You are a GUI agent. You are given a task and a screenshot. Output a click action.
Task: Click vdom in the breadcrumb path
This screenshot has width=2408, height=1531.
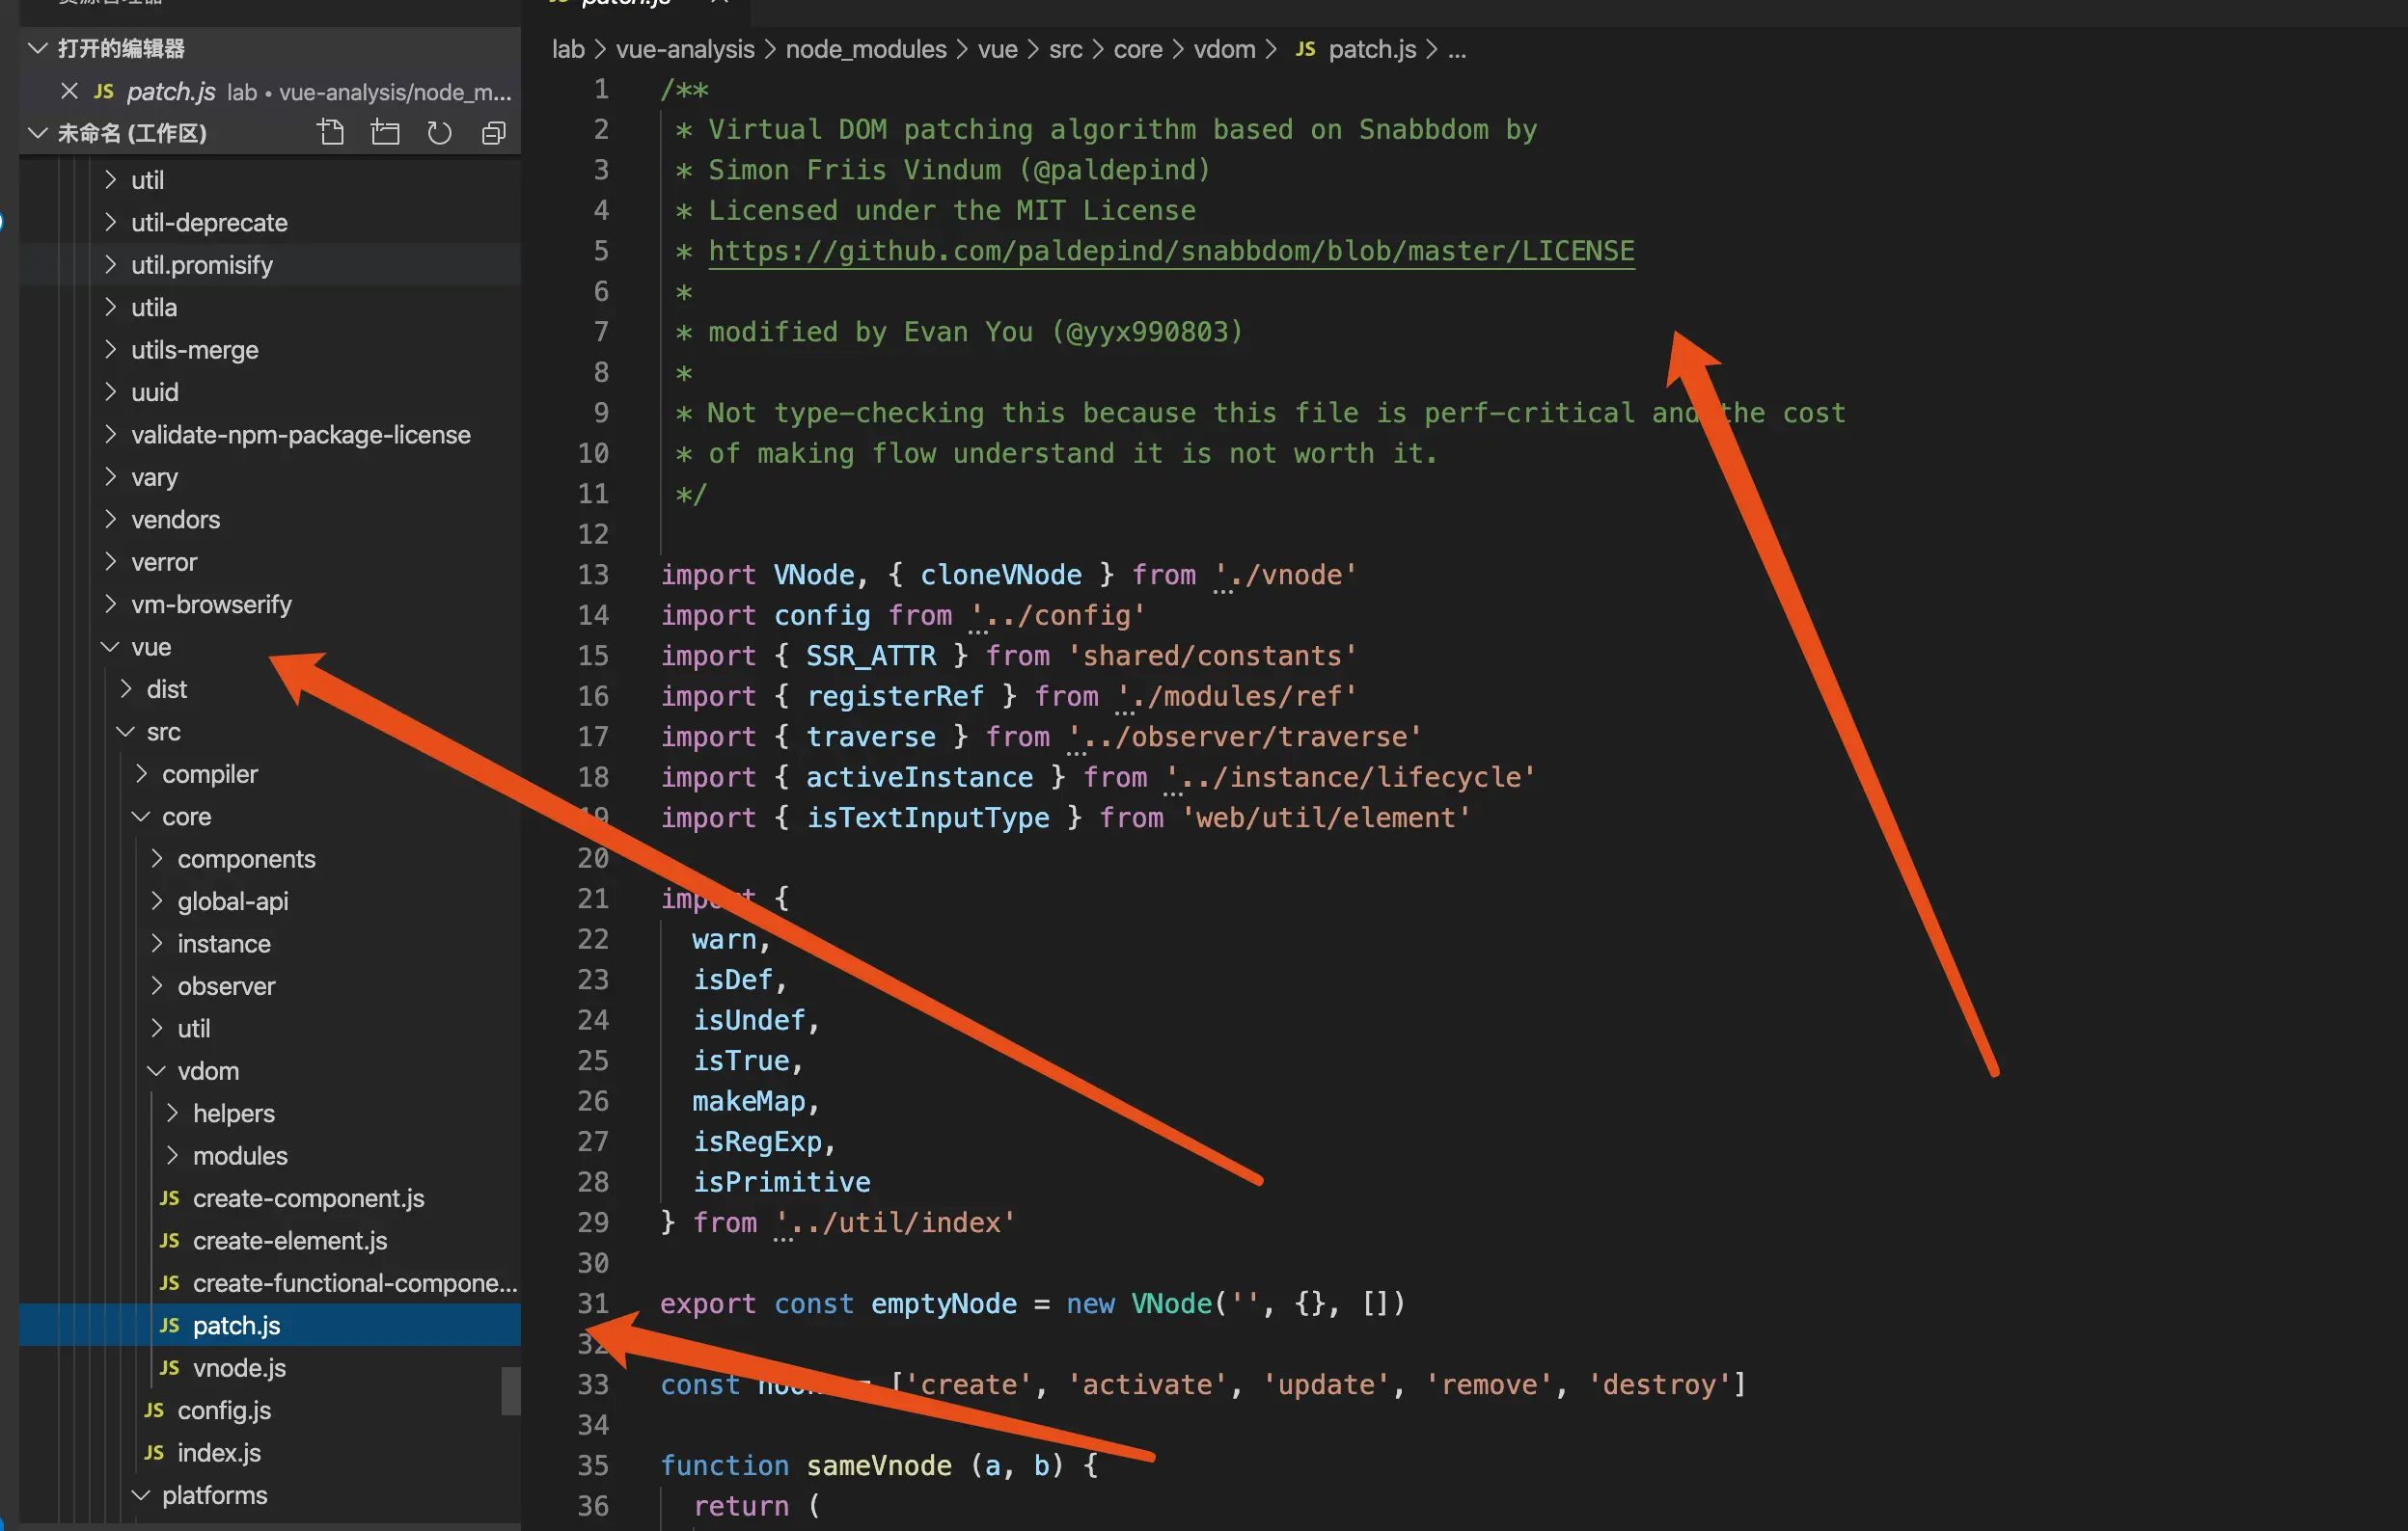pos(1224,49)
